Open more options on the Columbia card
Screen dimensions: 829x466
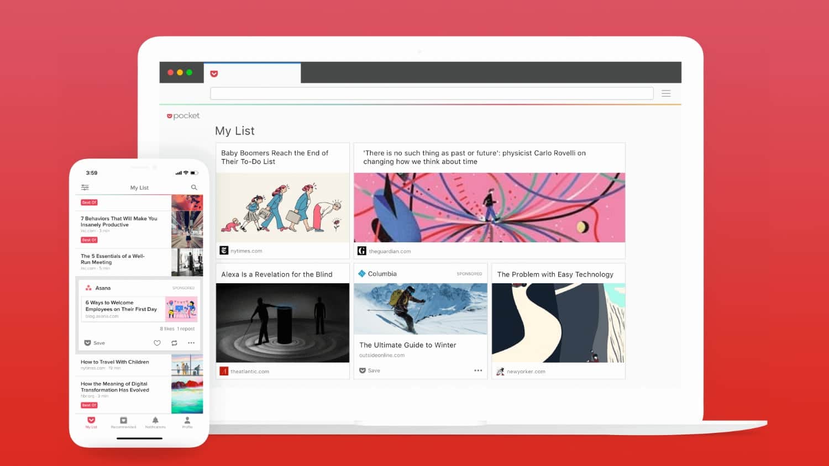(x=478, y=370)
